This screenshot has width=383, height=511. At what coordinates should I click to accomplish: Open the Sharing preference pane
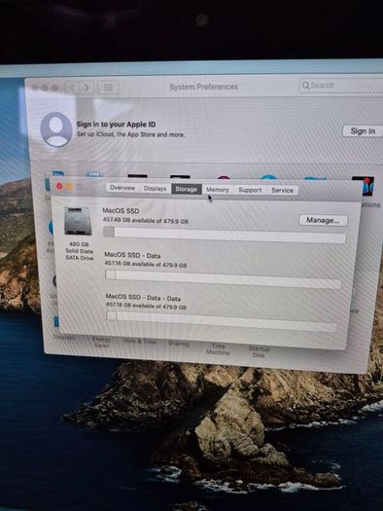point(179,344)
